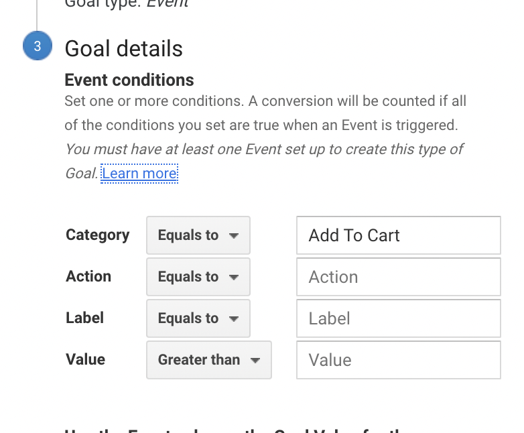The height and width of the screenshot is (433, 524).
Task: Click the step 3 circle icon
Action: [37, 46]
